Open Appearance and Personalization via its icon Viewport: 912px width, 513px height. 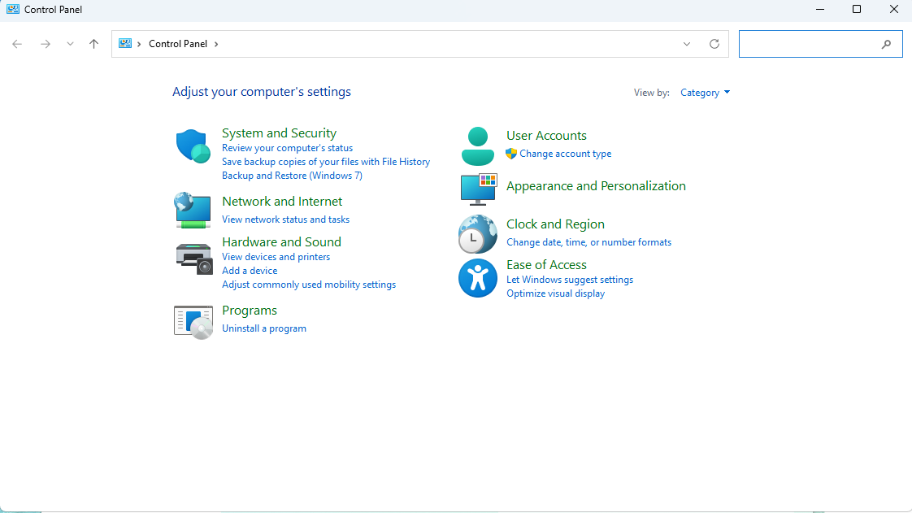(x=477, y=189)
